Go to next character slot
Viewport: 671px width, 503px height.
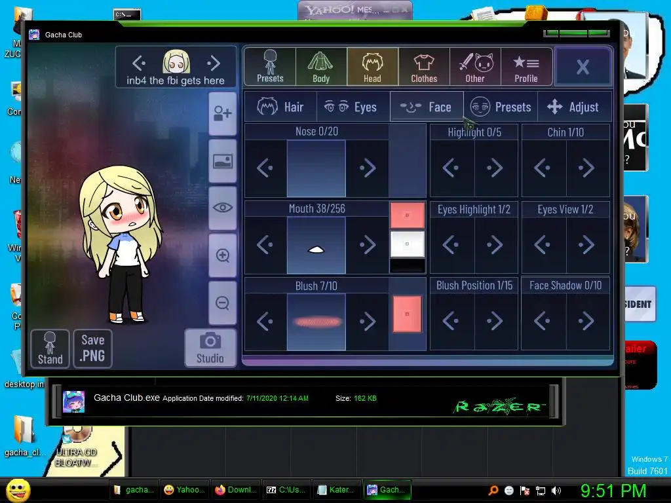[214, 64]
